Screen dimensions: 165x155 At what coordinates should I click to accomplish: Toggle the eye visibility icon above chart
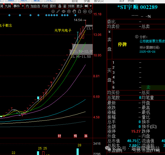64,11
